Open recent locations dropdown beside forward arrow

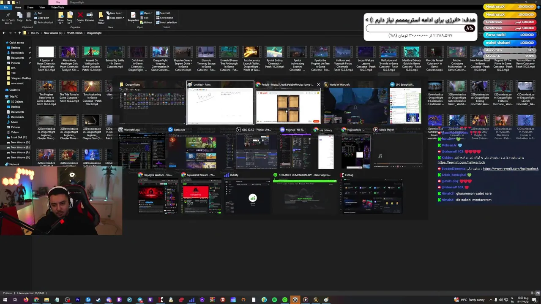point(14,33)
